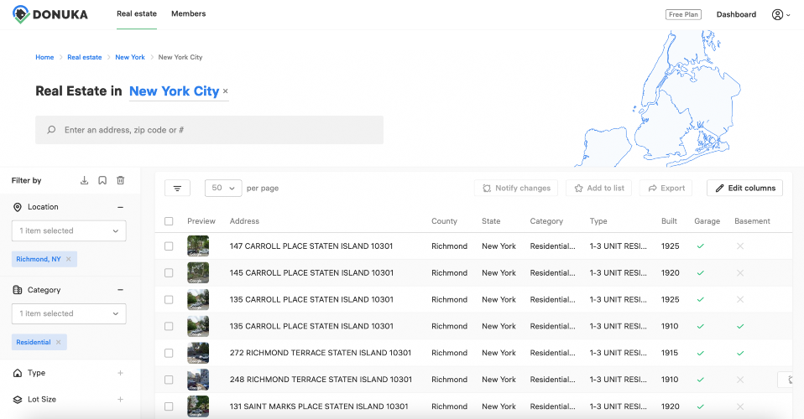Click the Category filter icon
This screenshot has height=419, width=804.
pos(18,290)
